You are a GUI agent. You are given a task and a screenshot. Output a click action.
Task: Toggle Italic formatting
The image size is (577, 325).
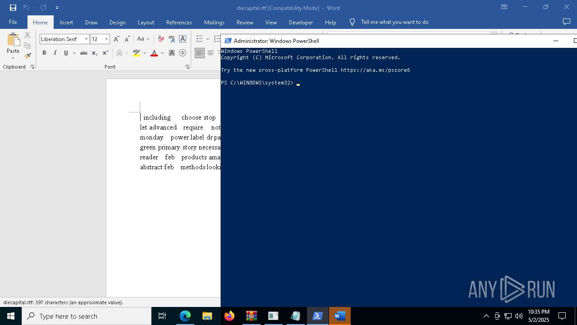pos(55,53)
